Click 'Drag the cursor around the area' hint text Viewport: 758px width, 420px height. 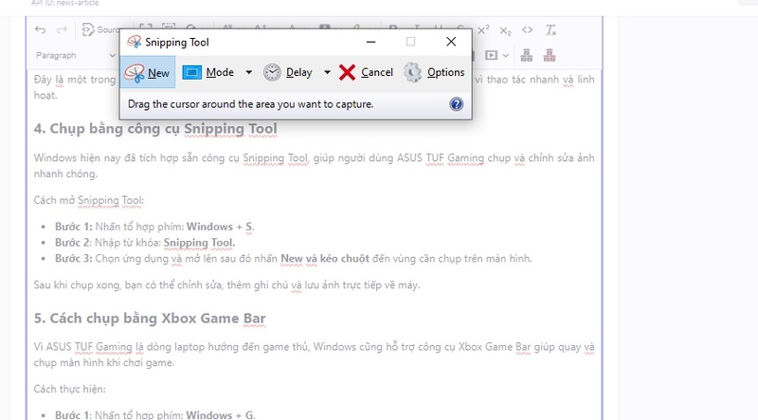pyautogui.click(x=250, y=104)
